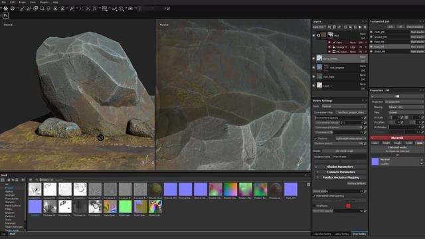425x239 pixels.
Task: Toggle the Shadows checkbox
Action: pos(315,139)
